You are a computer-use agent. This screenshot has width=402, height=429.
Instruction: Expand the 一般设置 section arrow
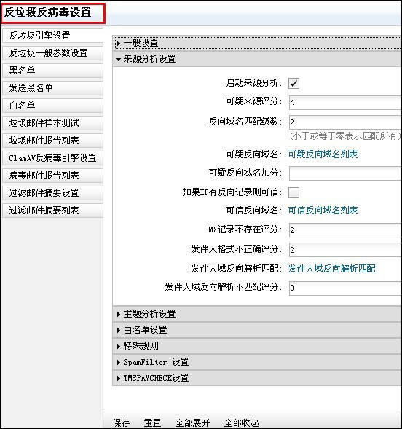119,43
